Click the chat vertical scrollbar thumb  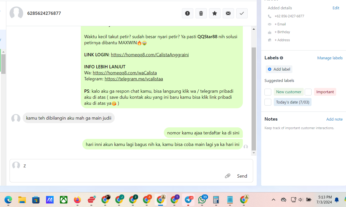coord(254,99)
